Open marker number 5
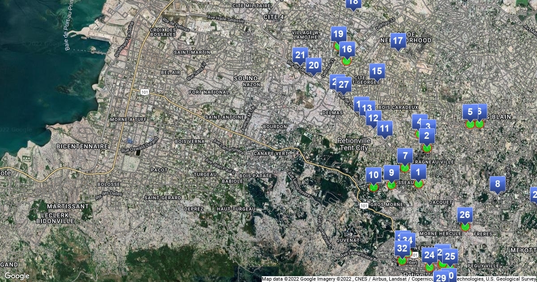The width and height of the screenshot is (537, 282). point(469,112)
